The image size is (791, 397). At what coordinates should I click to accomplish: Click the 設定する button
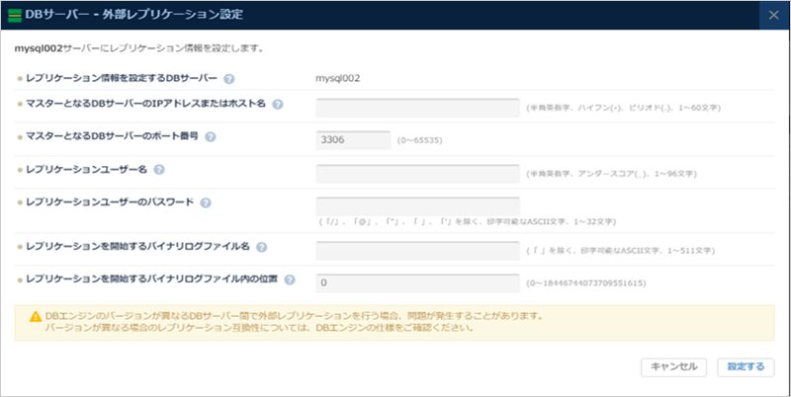(x=746, y=367)
